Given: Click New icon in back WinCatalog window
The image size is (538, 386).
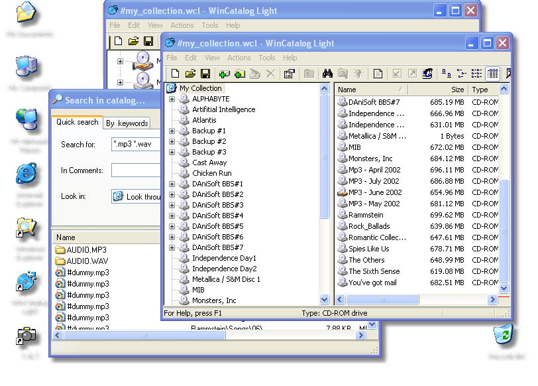Looking at the screenshot, I should pos(118,41).
